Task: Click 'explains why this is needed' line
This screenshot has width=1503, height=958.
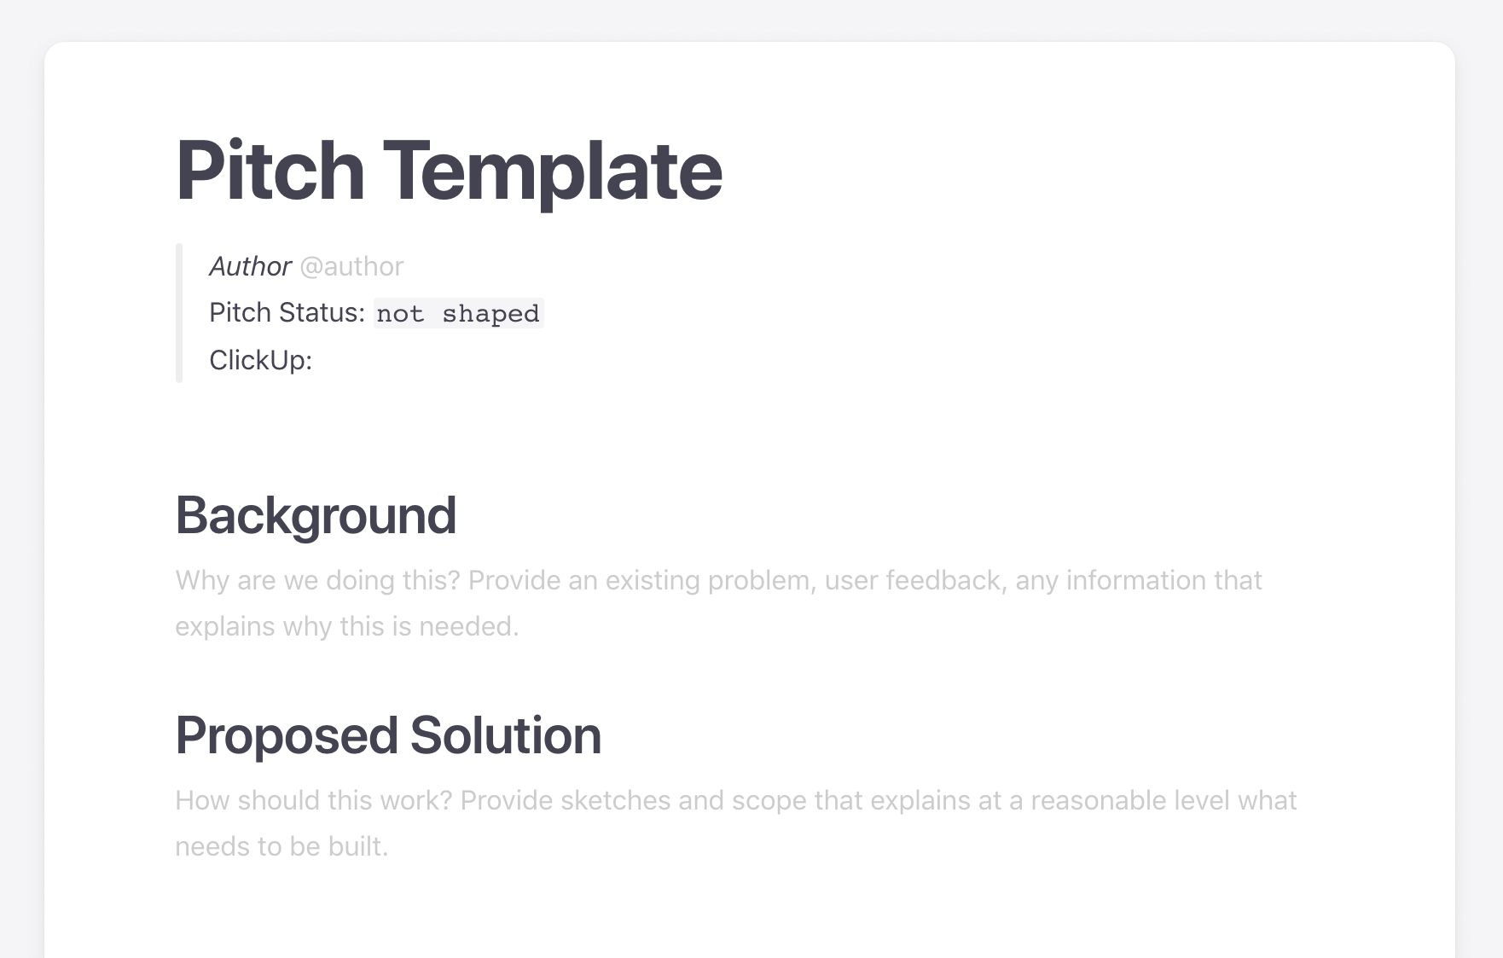Action: click(x=347, y=626)
